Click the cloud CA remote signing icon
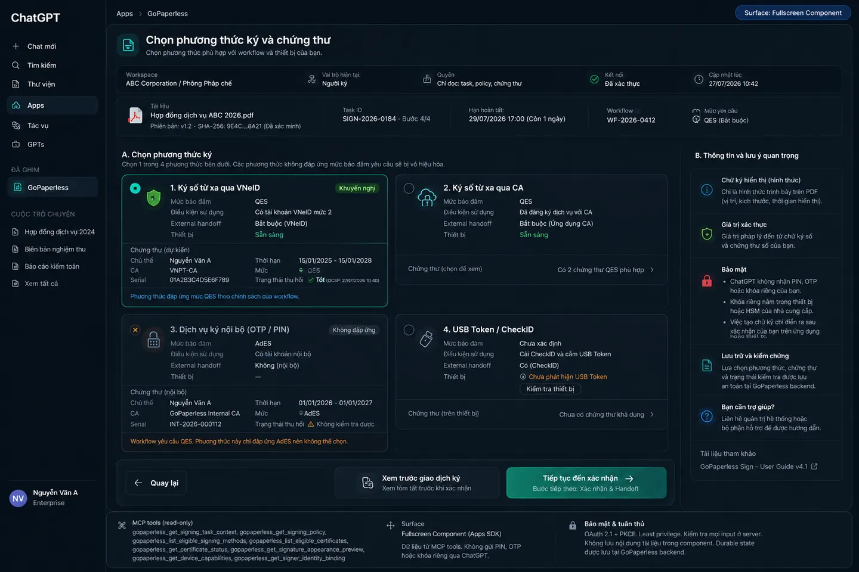 tap(427, 197)
